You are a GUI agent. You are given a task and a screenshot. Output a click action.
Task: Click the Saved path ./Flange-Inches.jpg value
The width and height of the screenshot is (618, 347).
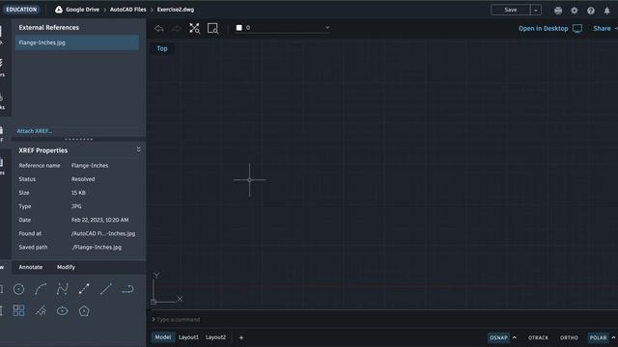click(97, 248)
